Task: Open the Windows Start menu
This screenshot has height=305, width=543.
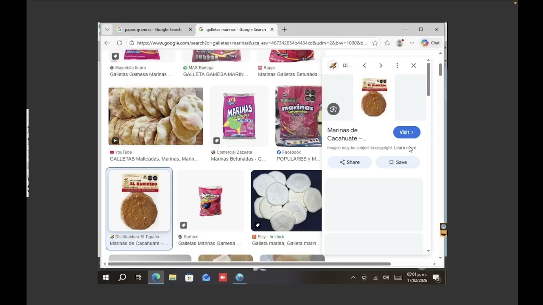Action: coord(106,277)
